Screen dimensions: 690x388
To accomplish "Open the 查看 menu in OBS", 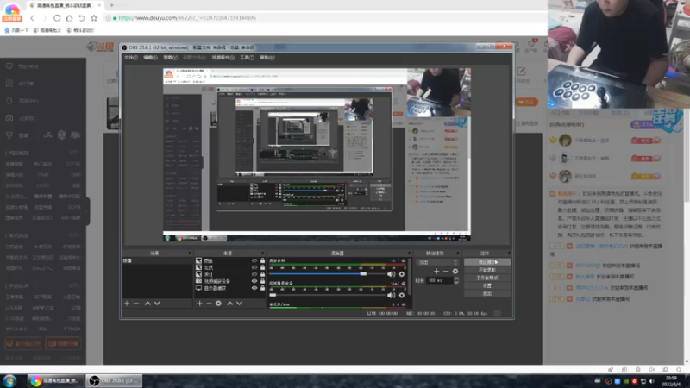I will pos(170,58).
